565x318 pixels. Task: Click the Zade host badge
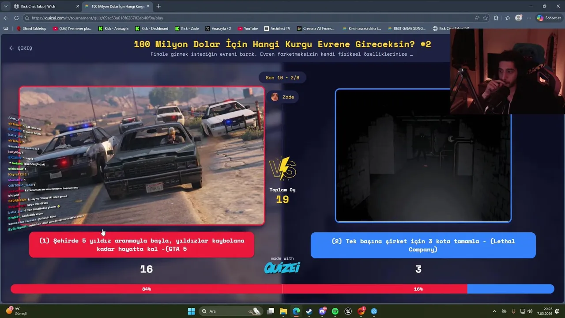(x=283, y=97)
